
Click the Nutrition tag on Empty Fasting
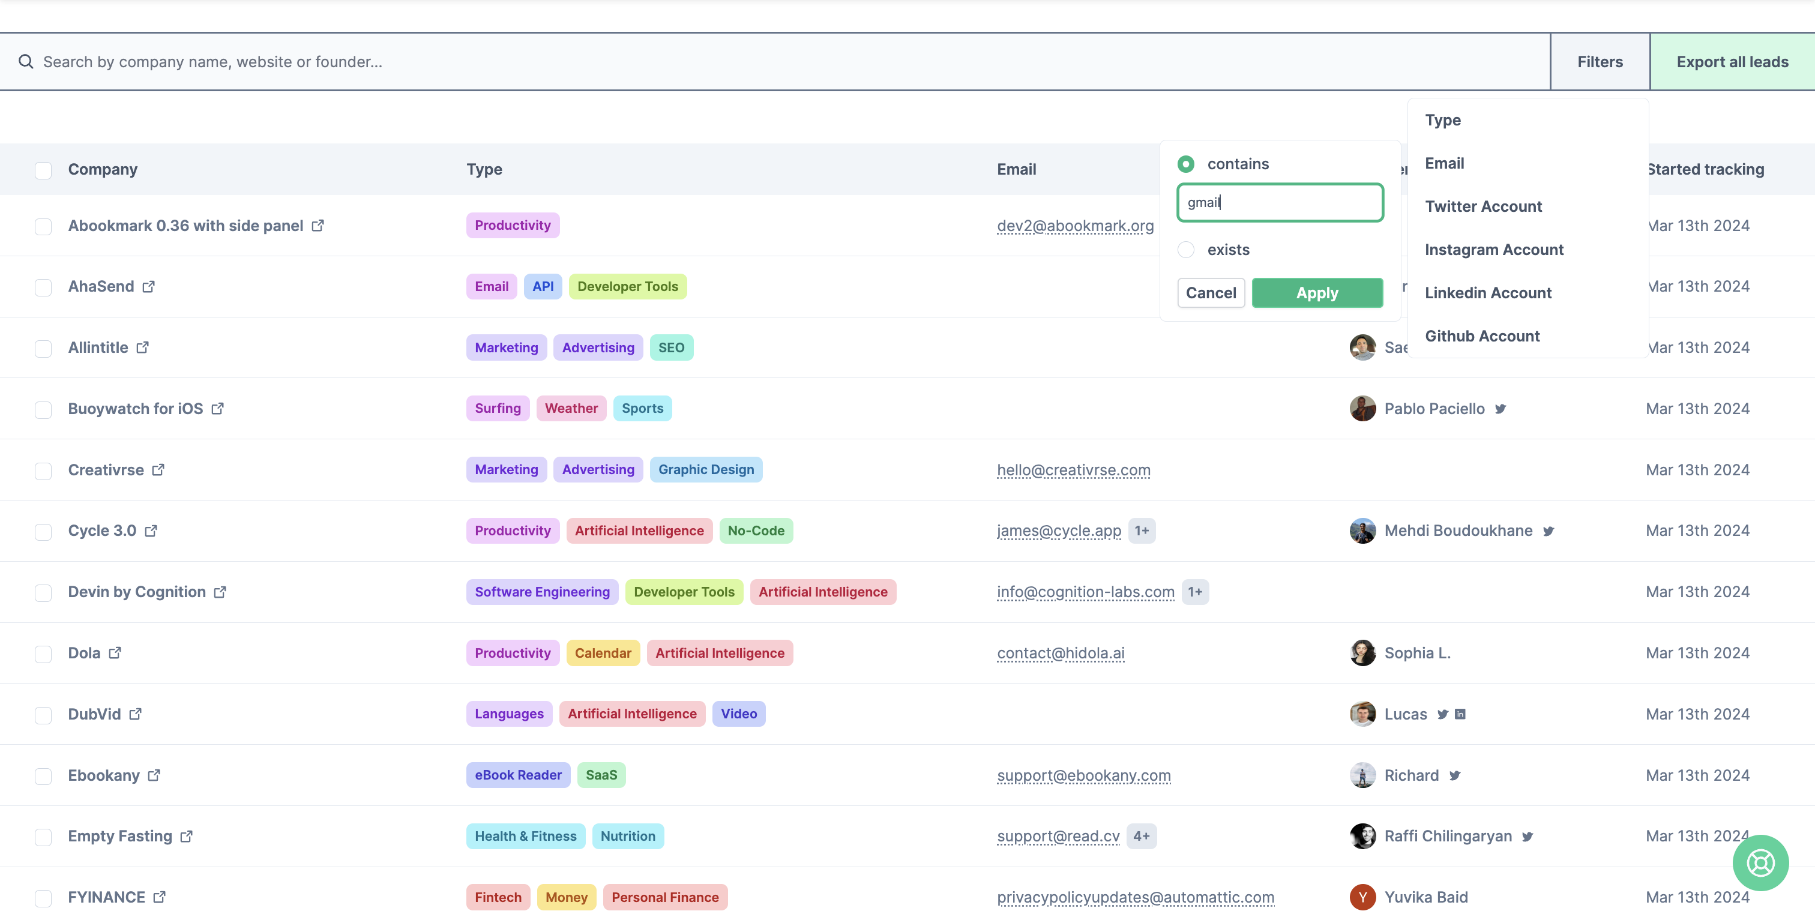pos(627,836)
